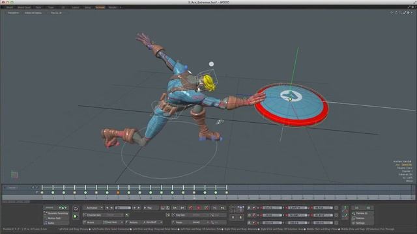Open the Model Quad layout tab
This screenshot has height=234, width=417.
pos(24,7)
